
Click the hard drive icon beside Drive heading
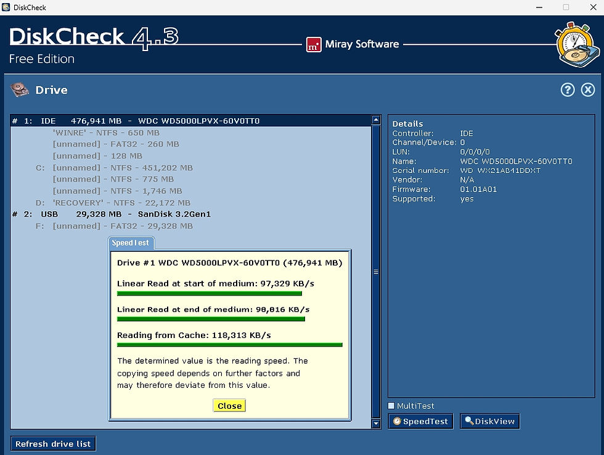click(19, 90)
